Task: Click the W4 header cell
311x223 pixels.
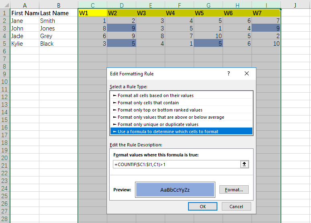Action: pyautogui.click(x=180, y=13)
